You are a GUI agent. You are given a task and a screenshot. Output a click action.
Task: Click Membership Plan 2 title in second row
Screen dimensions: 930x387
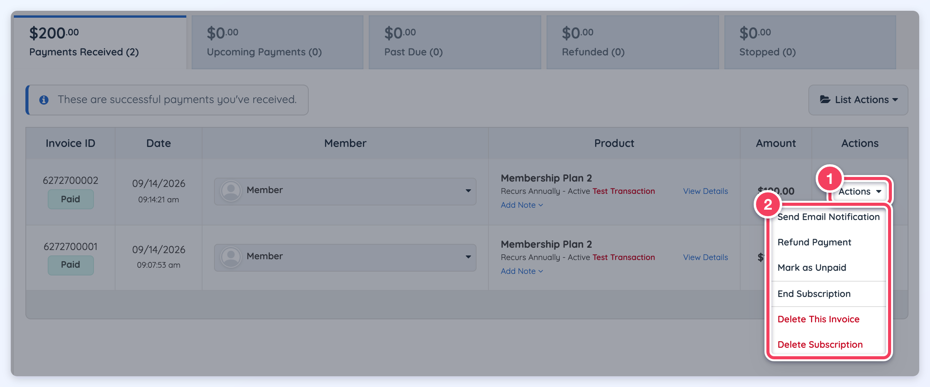pyautogui.click(x=546, y=244)
